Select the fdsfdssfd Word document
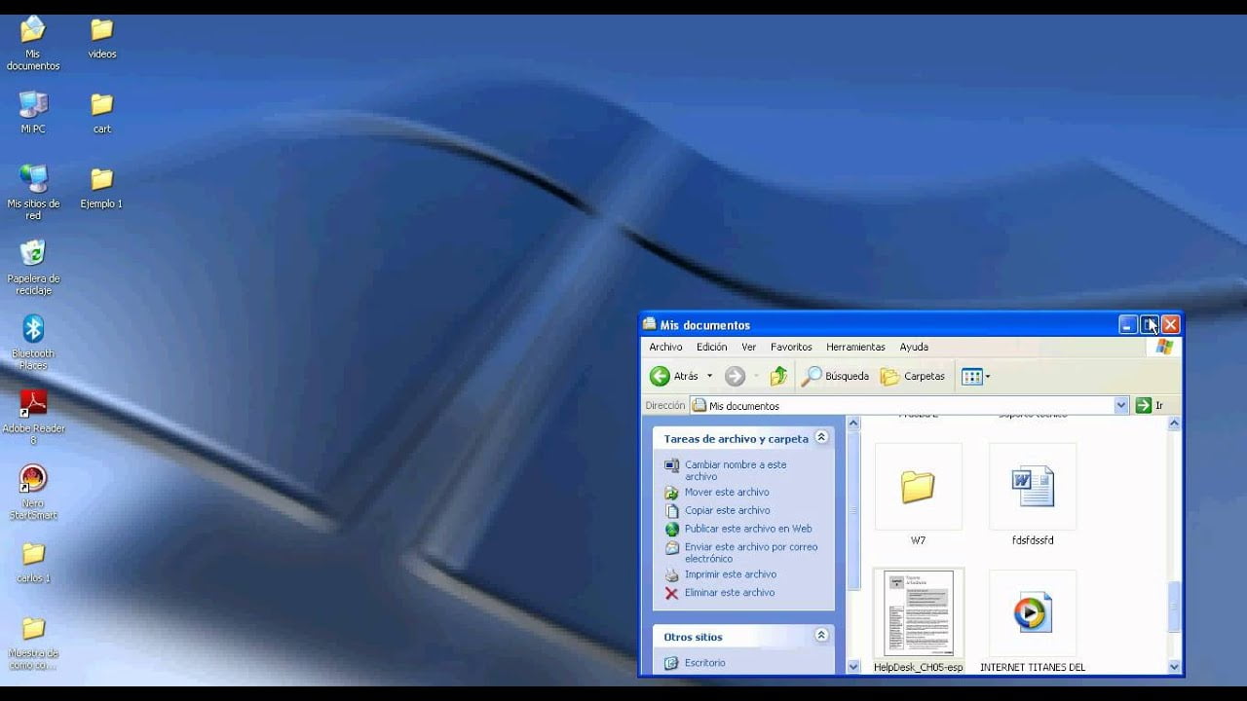1247x701 pixels. tap(1033, 494)
